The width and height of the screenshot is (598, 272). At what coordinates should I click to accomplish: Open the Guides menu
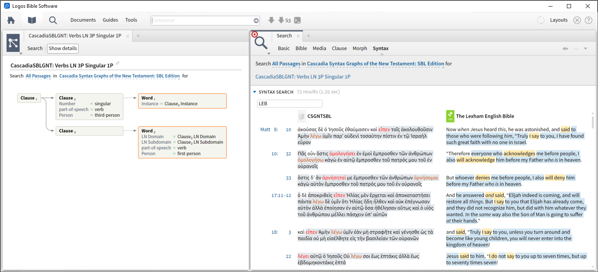110,20
